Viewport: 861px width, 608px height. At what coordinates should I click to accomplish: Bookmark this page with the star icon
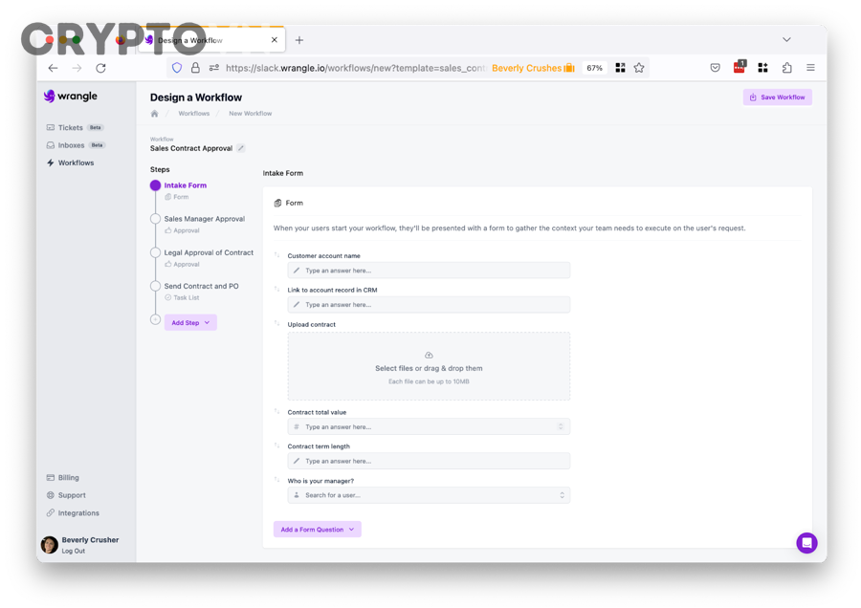click(639, 68)
